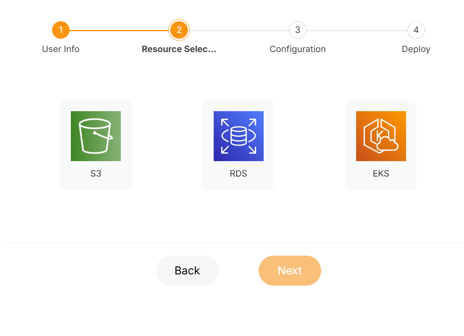Open step 4 circle

click(416, 30)
